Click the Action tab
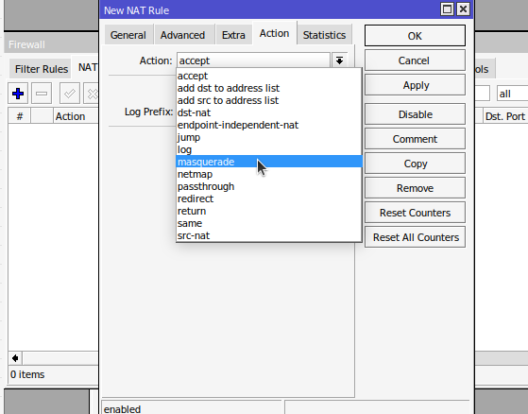This screenshot has height=414, width=528. [274, 33]
